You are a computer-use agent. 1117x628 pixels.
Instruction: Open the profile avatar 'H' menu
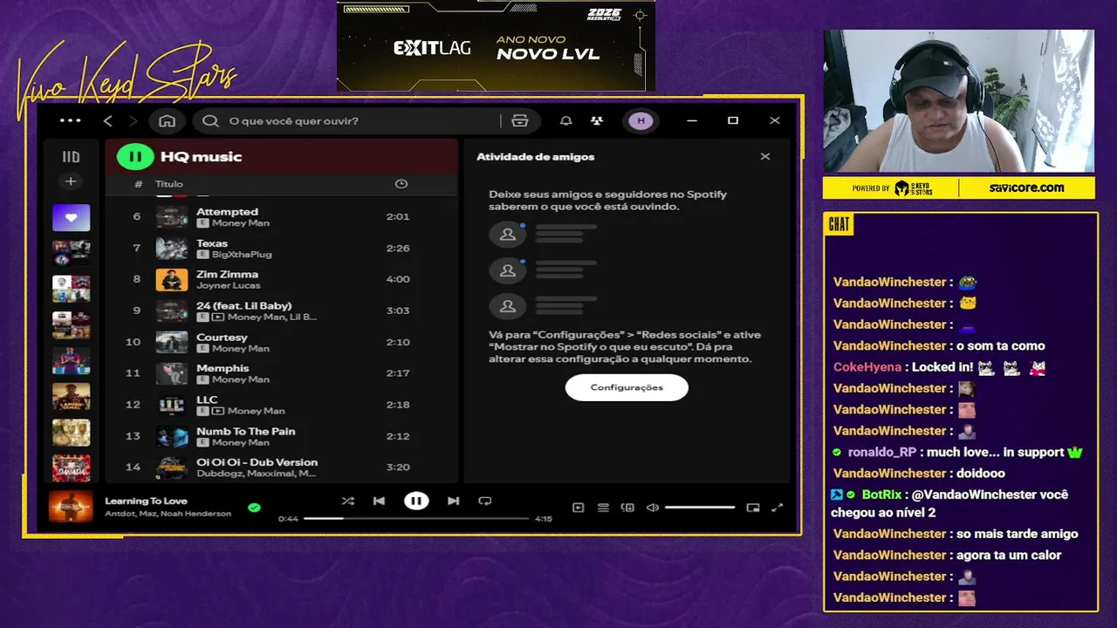click(641, 120)
